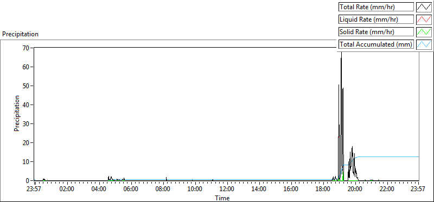The image size is (434, 202).
Task: Click the vertical Precipitation y-axis label
Action: 17,113
